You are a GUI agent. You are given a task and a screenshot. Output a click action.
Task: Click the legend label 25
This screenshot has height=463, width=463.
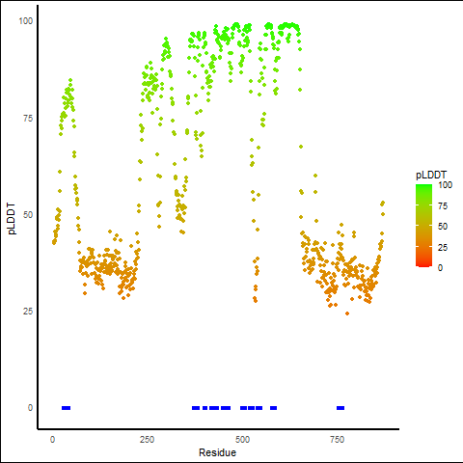tap(443, 248)
